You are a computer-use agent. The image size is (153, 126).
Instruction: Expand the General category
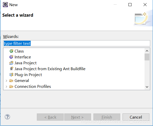[6, 81]
